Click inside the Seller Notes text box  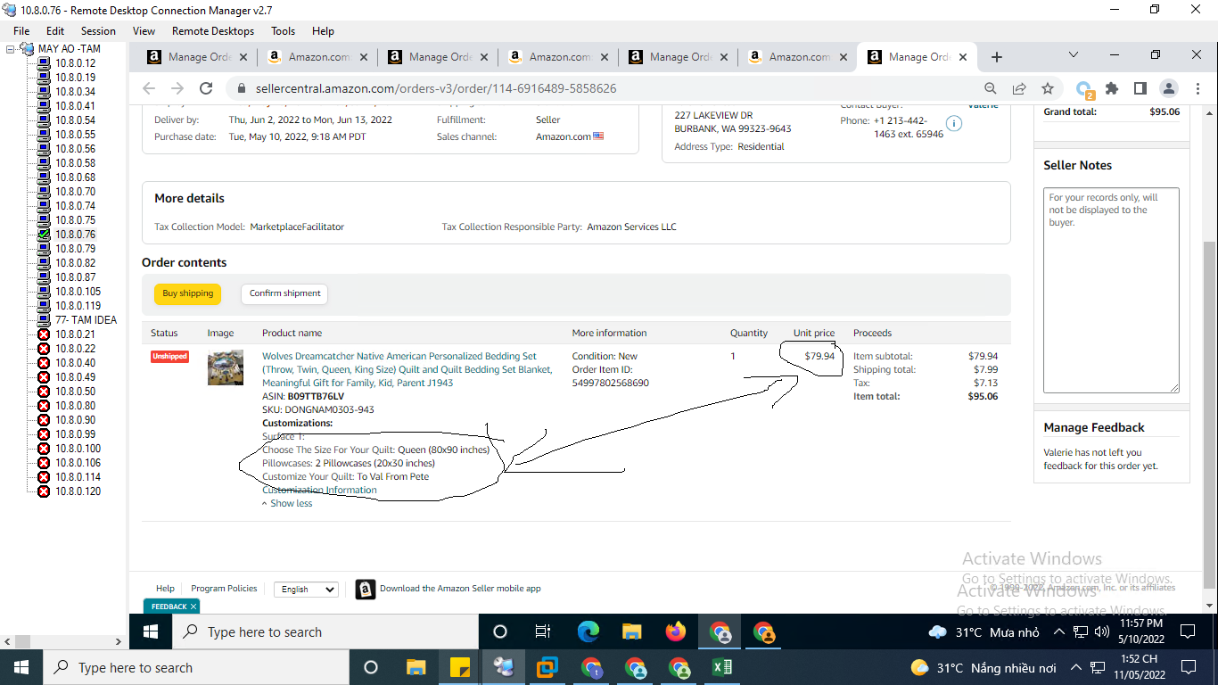(1111, 290)
